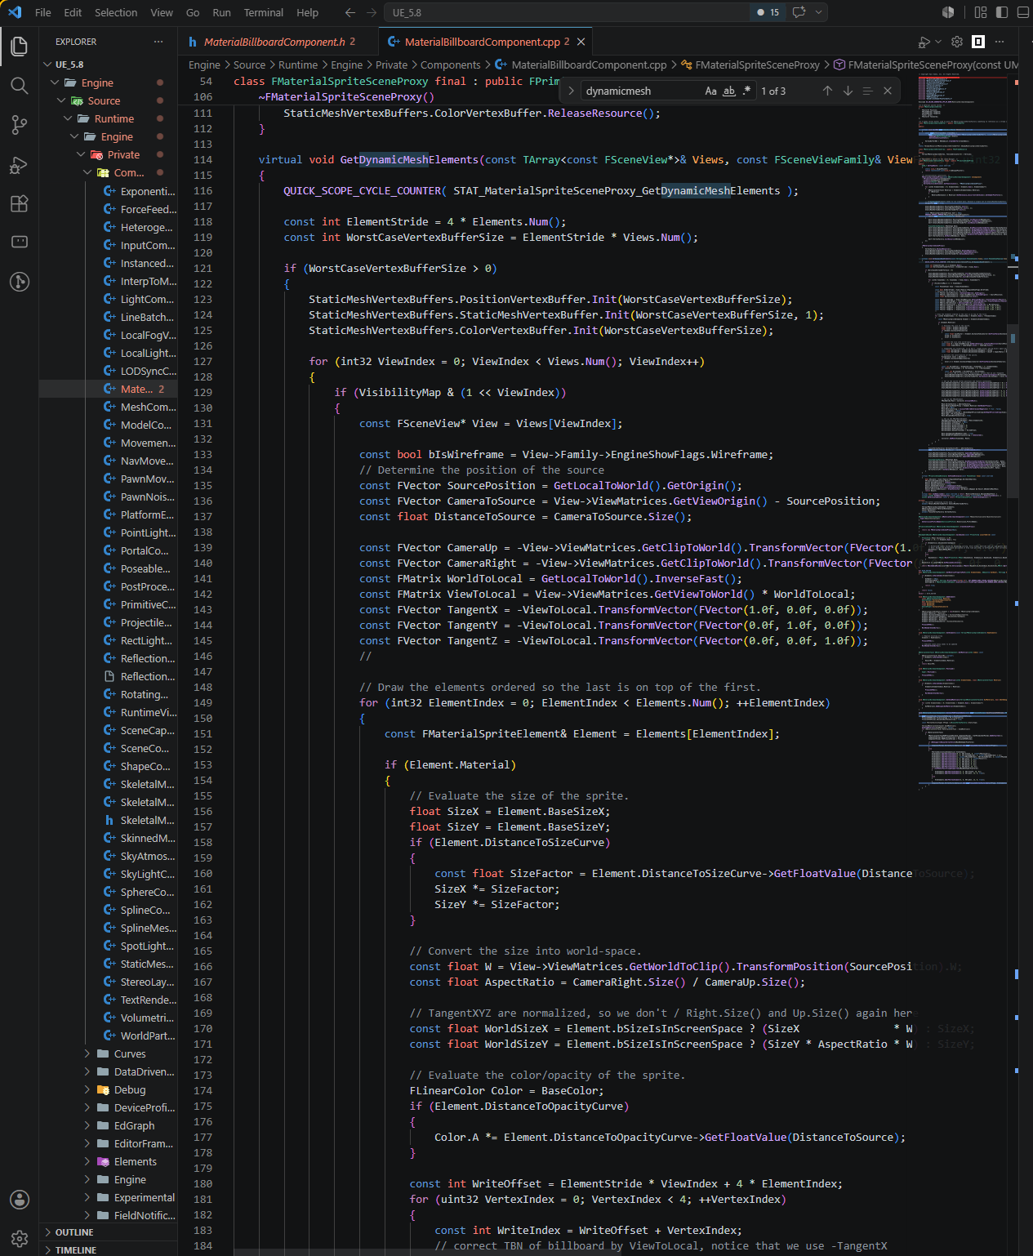Open the chat dropdown arrow in title bar
Image resolution: width=1033 pixels, height=1256 pixels.
pyautogui.click(x=818, y=12)
